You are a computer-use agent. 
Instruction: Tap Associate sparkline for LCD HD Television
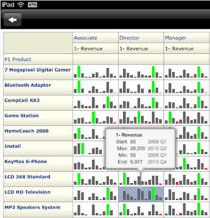tap(95, 194)
